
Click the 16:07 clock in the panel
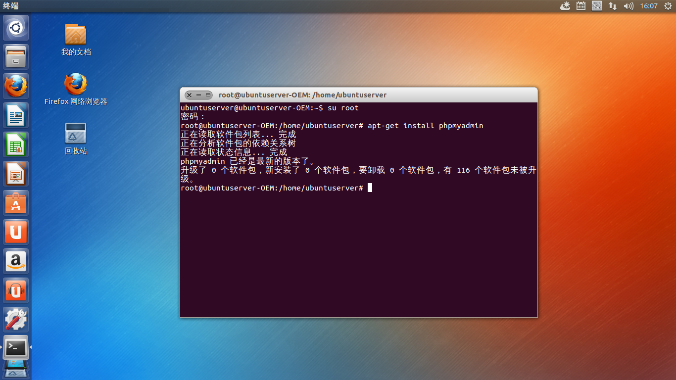pyautogui.click(x=649, y=6)
